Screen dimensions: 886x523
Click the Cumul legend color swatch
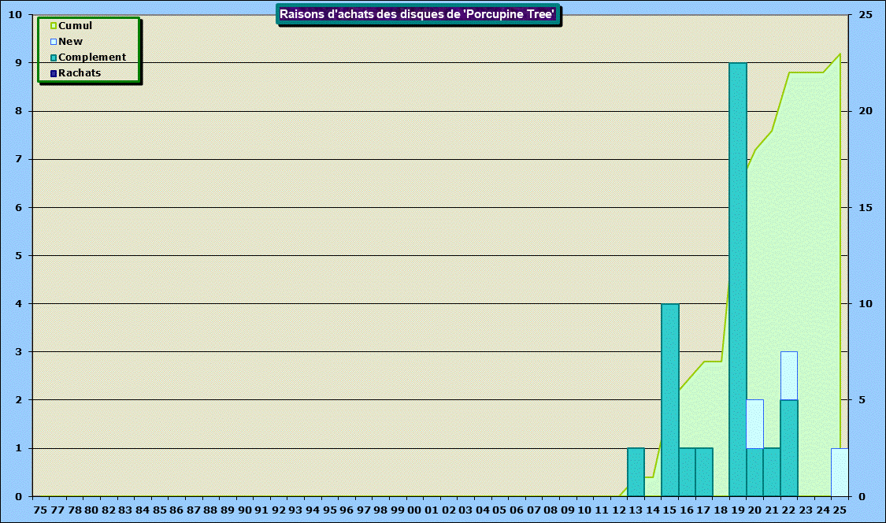pyautogui.click(x=54, y=26)
